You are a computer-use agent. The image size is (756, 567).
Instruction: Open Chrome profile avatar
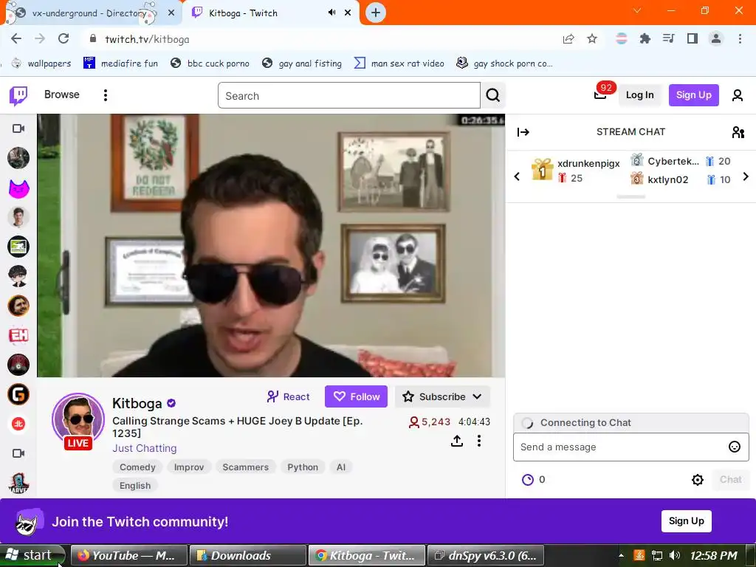tap(716, 39)
